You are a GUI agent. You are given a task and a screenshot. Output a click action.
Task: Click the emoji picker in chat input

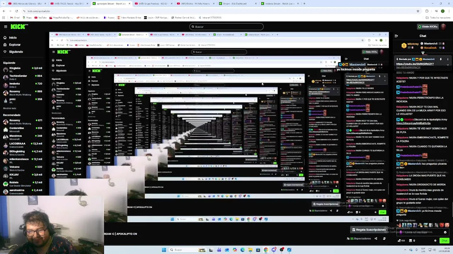pos(445,232)
